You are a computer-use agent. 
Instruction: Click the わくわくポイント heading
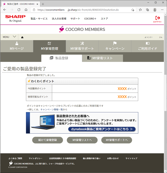pos(43,81)
